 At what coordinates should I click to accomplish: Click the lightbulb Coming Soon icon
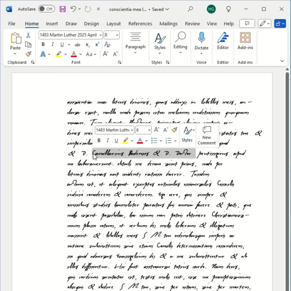[229, 9]
